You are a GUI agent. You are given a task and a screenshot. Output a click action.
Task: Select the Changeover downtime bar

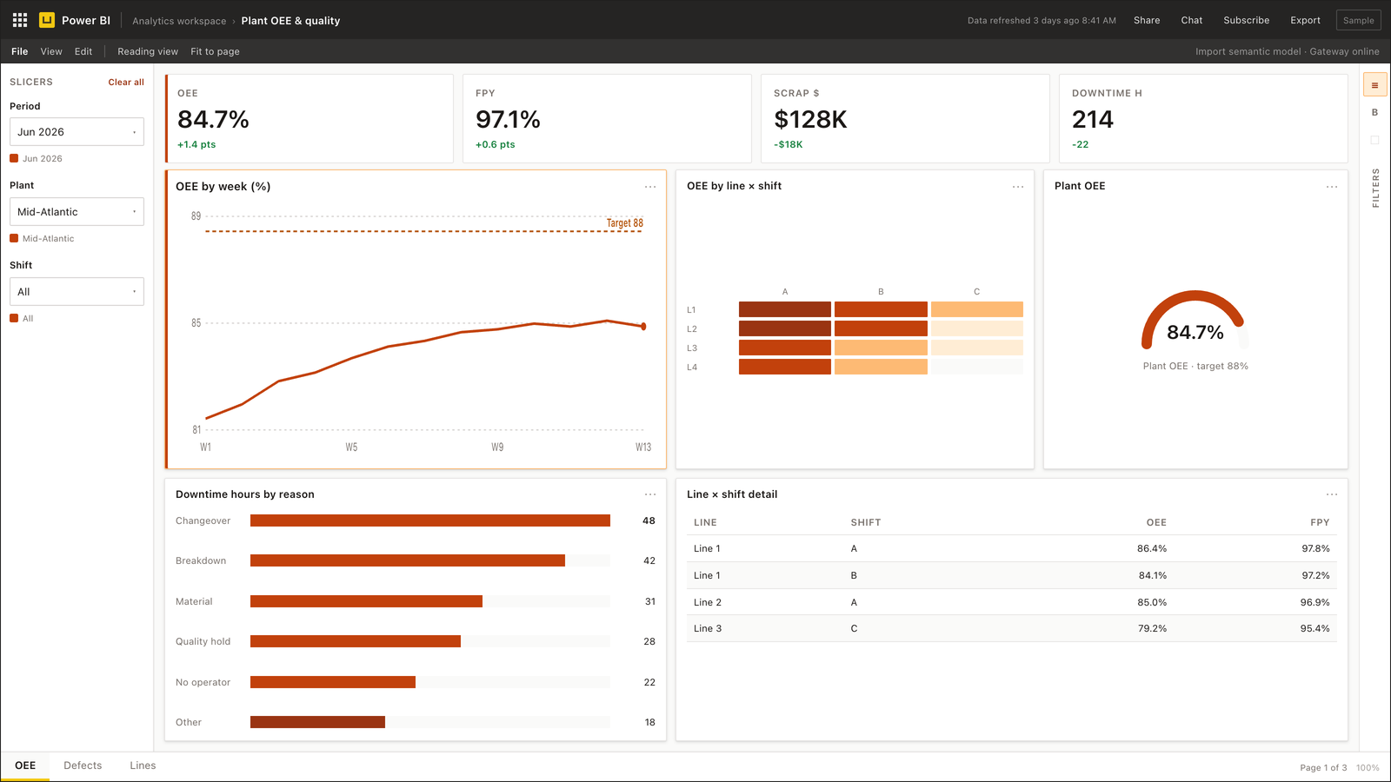pos(430,520)
